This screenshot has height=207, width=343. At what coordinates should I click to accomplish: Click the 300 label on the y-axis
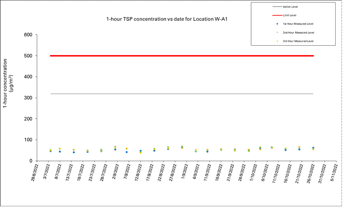coord(28,98)
